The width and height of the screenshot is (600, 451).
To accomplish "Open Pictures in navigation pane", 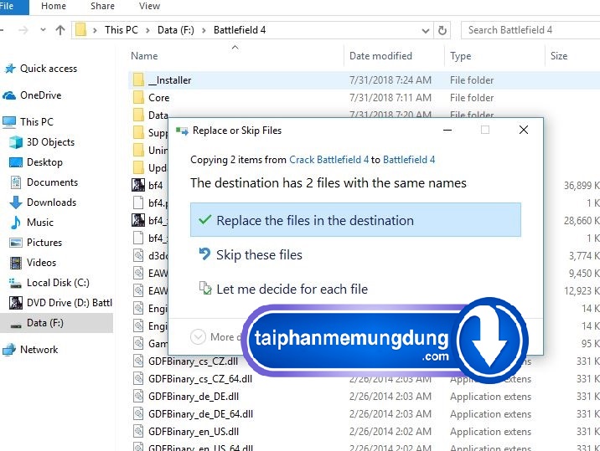I will (44, 243).
